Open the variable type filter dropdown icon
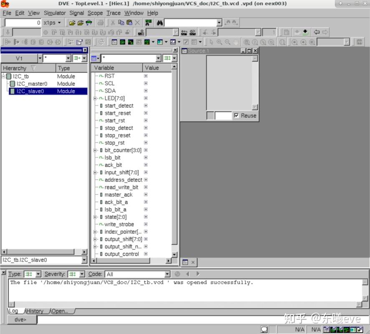The width and height of the screenshot is (370, 334). click(x=95, y=58)
